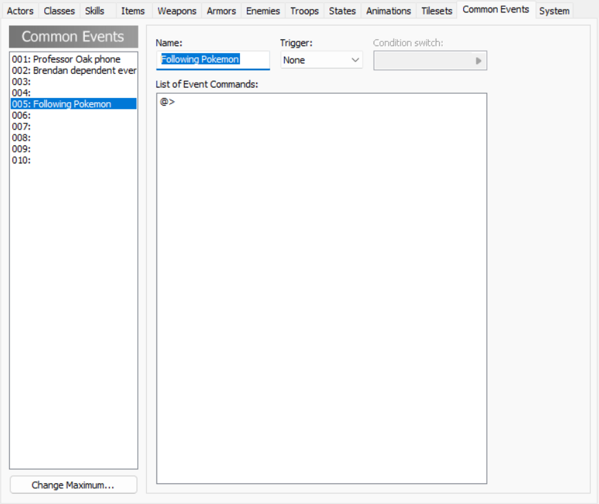The height and width of the screenshot is (504, 599).
Task: Open the Classes tab
Action: pyautogui.click(x=59, y=11)
